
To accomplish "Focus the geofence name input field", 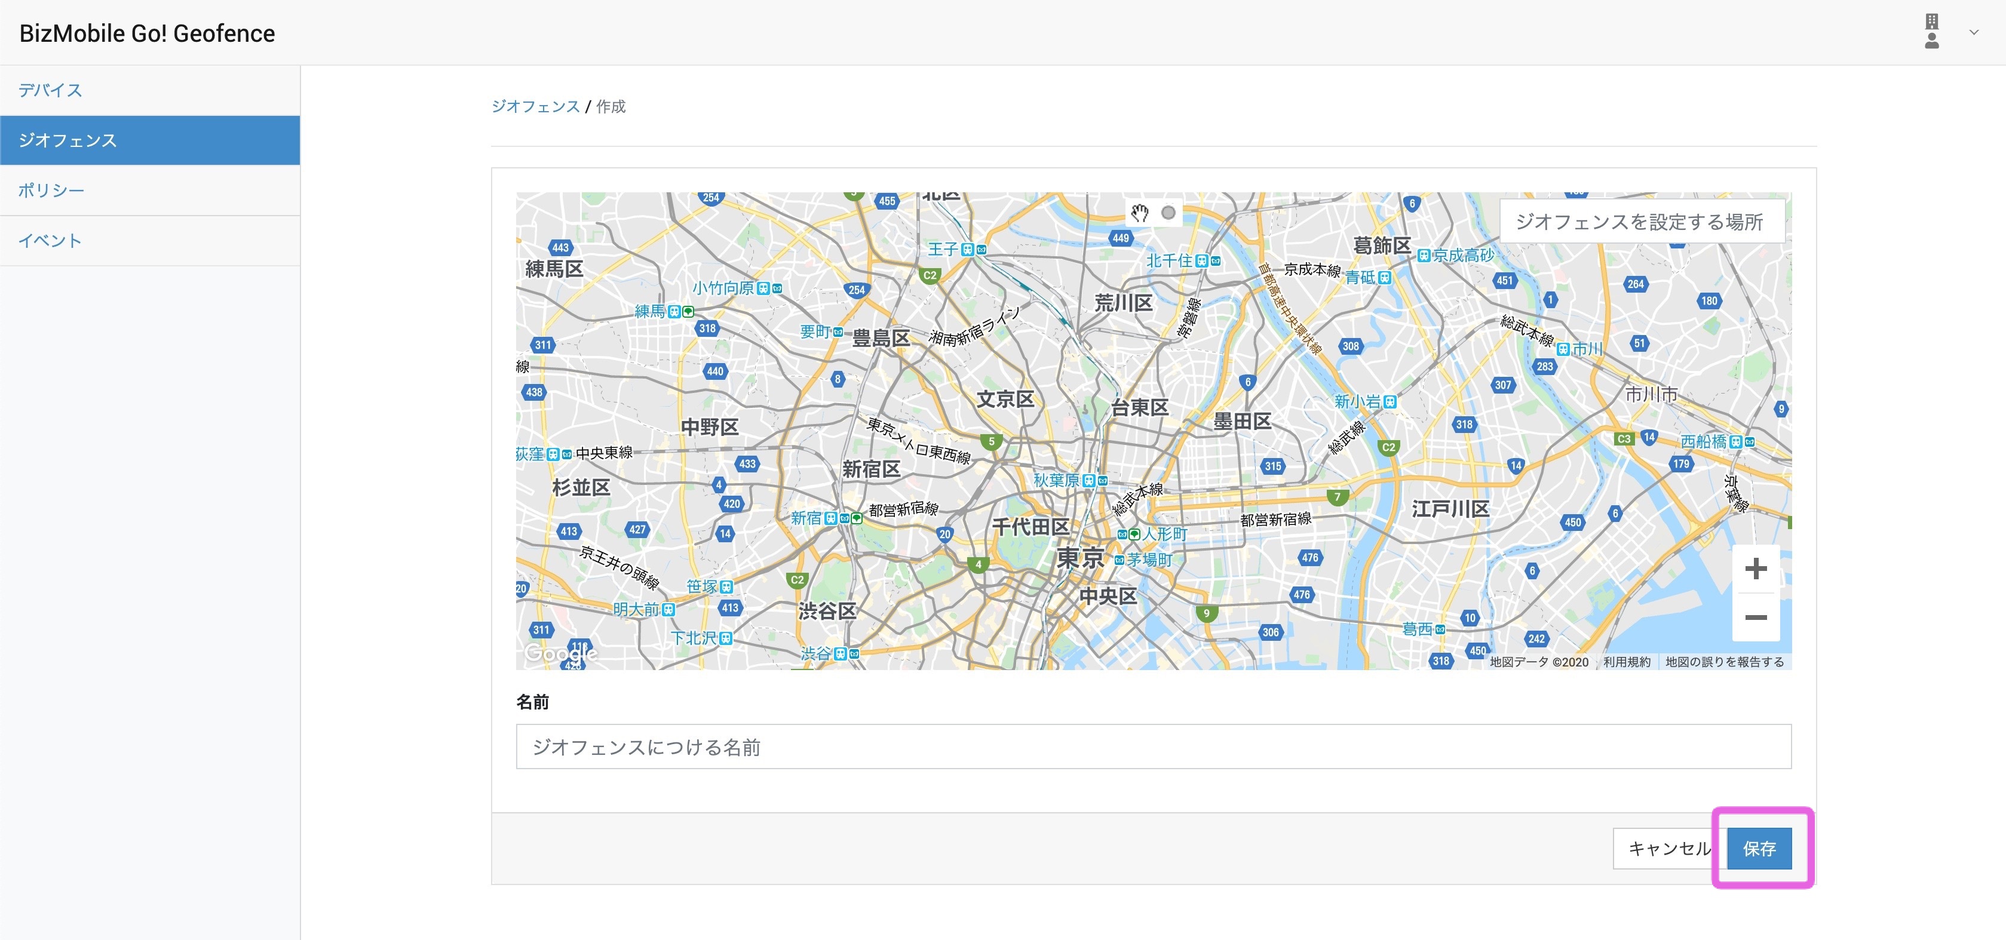I will tap(1152, 747).
